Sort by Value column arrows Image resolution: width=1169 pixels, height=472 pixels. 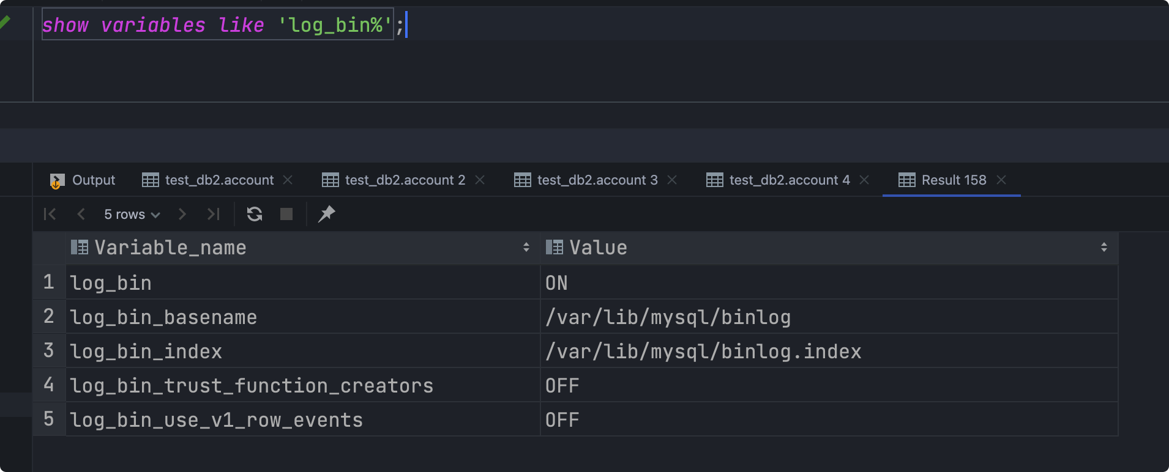pos(1104,248)
